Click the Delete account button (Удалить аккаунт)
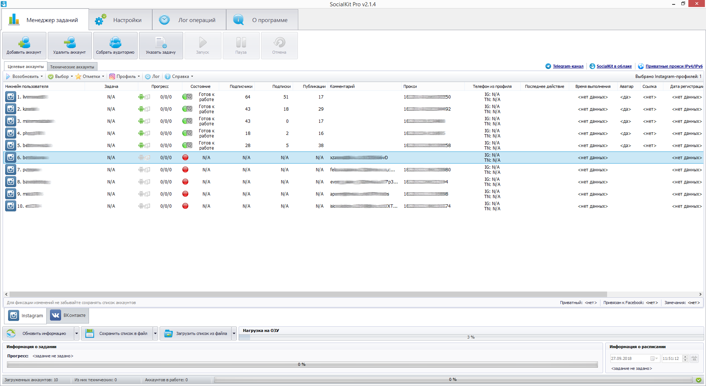The height and width of the screenshot is (386, 706). (x=70, y=46)
